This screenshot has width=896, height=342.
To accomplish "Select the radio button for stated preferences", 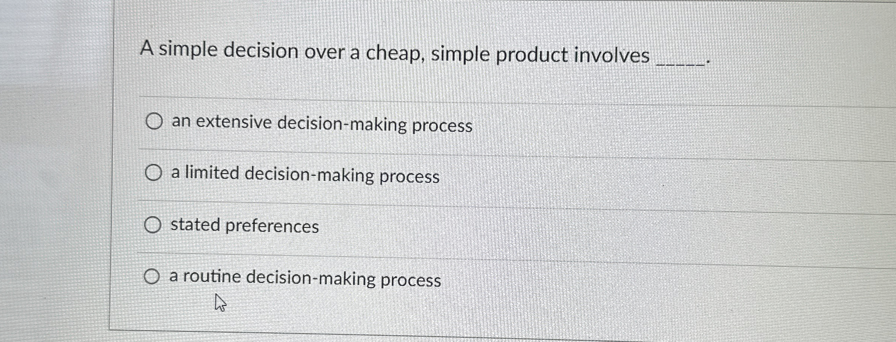I will point(153,225).
